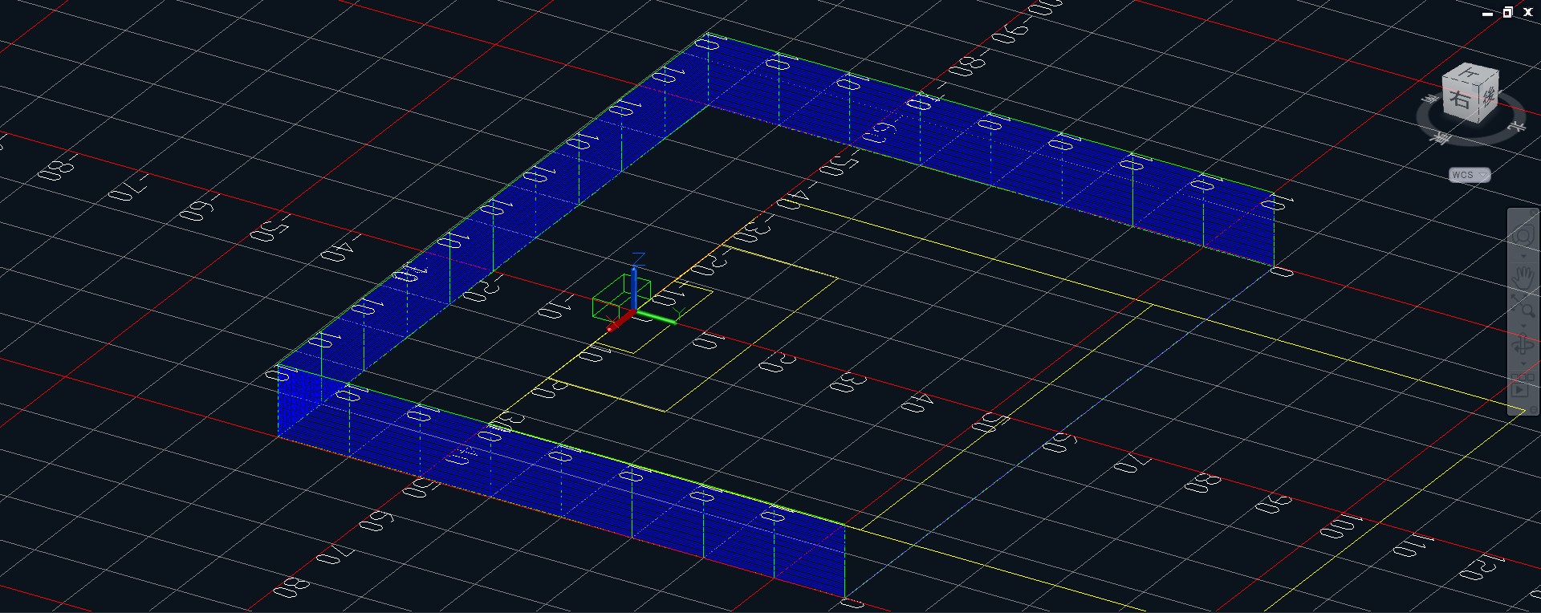Activate the Pan hand tool
Viewport: 1541px width, 613px height.
point(1523,278)
